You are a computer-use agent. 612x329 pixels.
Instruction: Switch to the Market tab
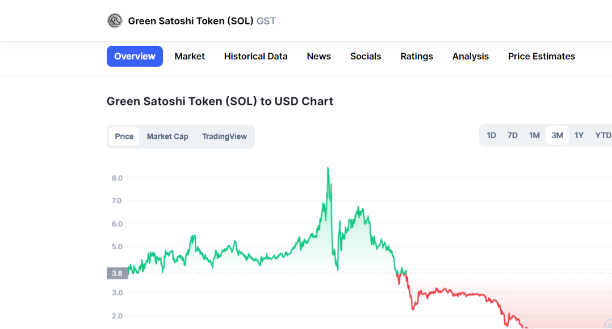(x=189, y=56)
